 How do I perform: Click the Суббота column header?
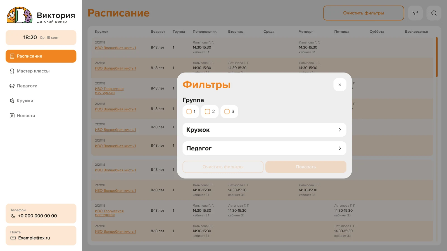(377, 32)
